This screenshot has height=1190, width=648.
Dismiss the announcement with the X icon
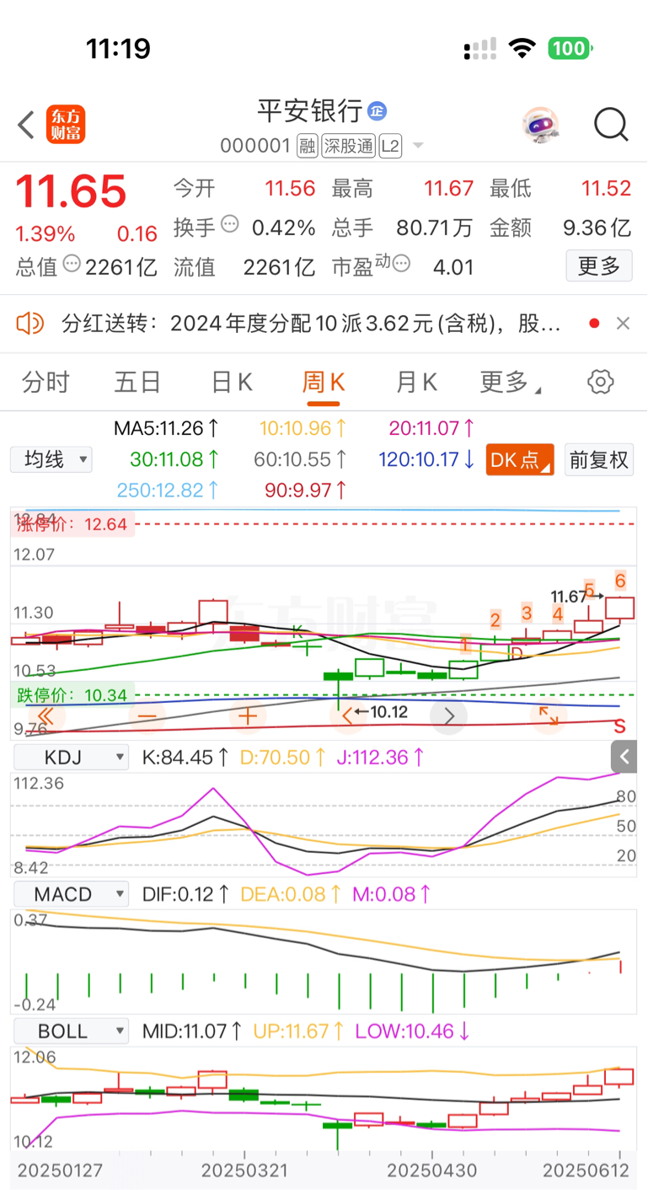click(623, 323)
